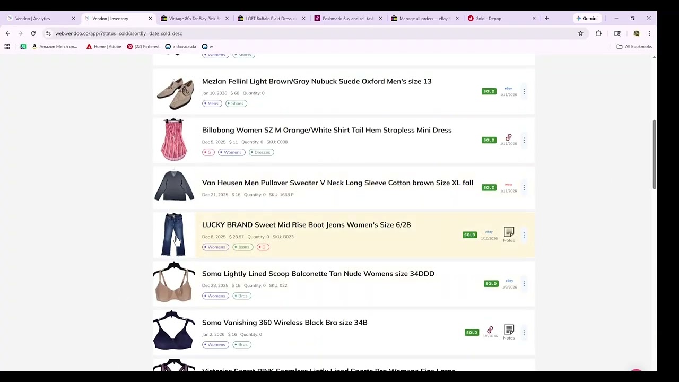Open the three-dot menu for LUCKY BRAND Jeans

point(524,235)
